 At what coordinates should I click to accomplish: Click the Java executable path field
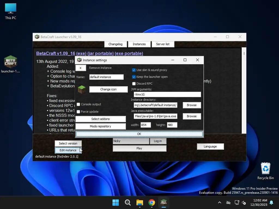156,116
